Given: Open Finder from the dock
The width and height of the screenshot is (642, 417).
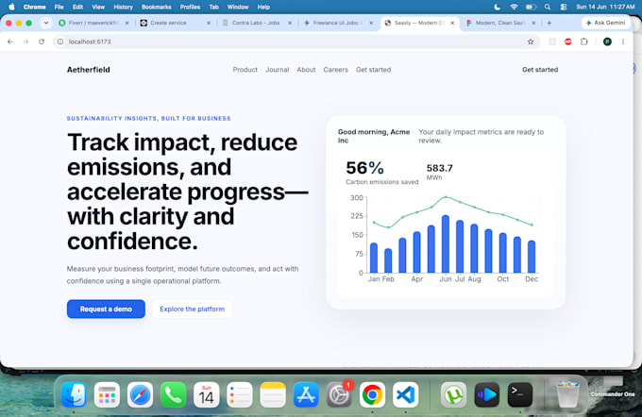Looking at the screenshot, I should click(x=74, y=395).
